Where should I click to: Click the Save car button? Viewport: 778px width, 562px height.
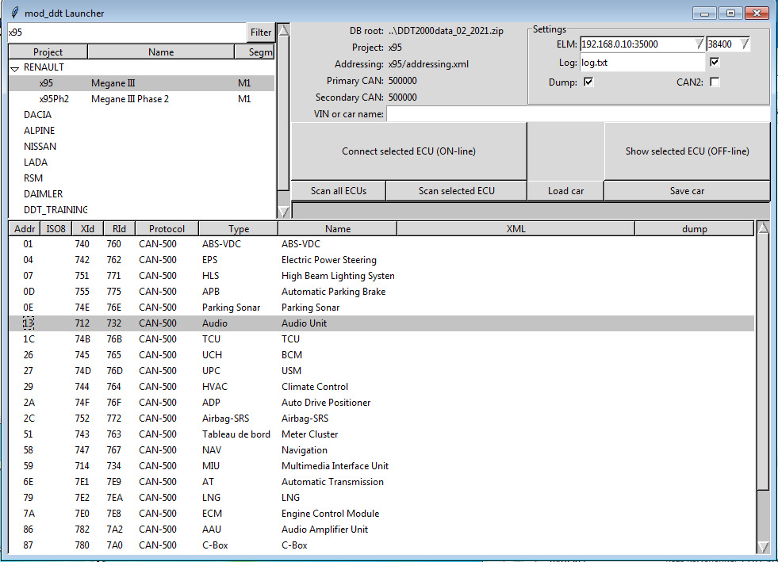click(x=687, y=191)
